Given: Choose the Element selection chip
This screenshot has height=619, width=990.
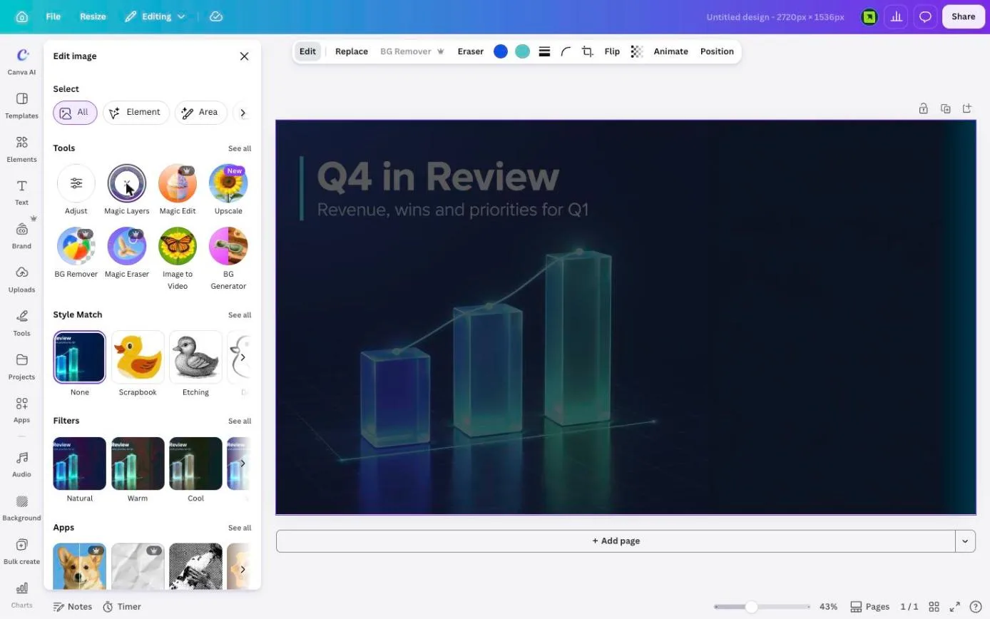Looking at the screenshot, I should (x=136, y=113).
